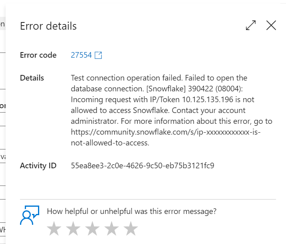
Task: Rate the error message one star
Action: [x=54, y=228]
